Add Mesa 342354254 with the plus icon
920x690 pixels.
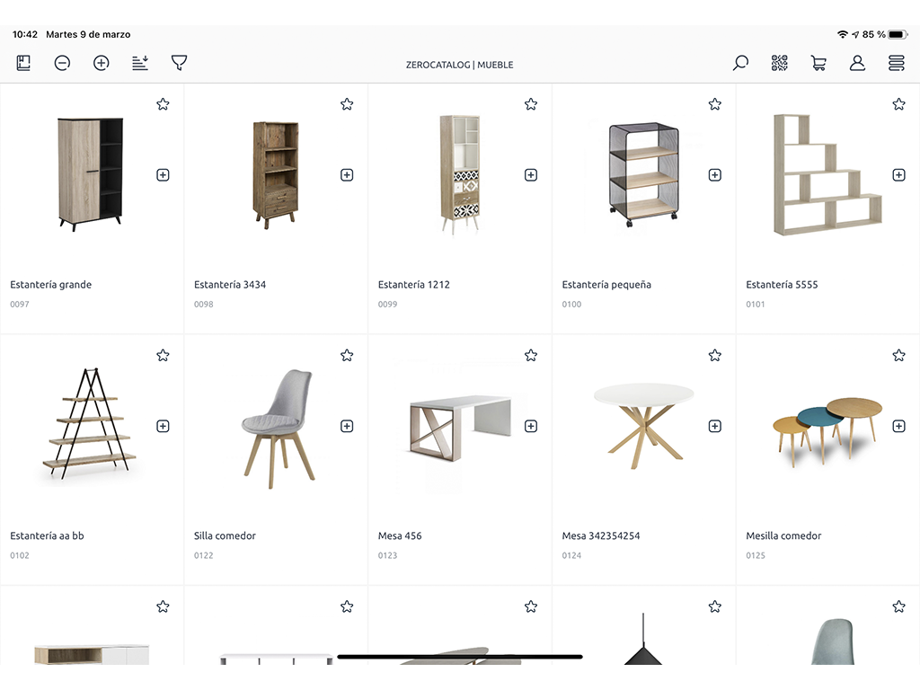pos(714,426)
